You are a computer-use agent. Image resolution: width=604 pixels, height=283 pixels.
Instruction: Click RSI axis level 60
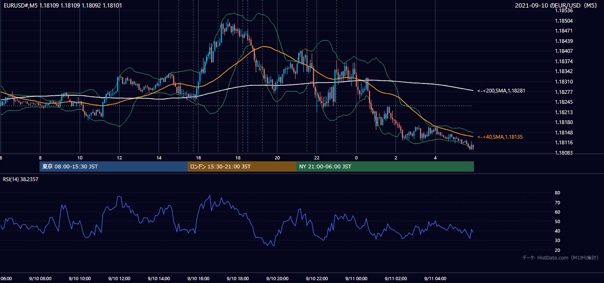[558, 212]
